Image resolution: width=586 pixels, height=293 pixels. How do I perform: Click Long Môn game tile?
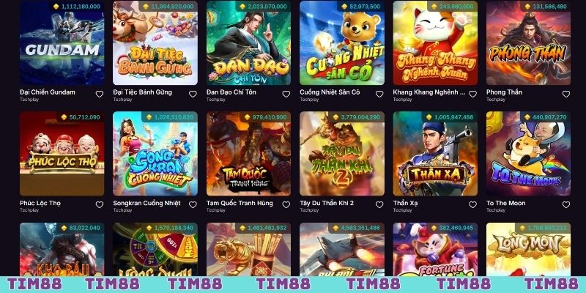pos(528,249)
